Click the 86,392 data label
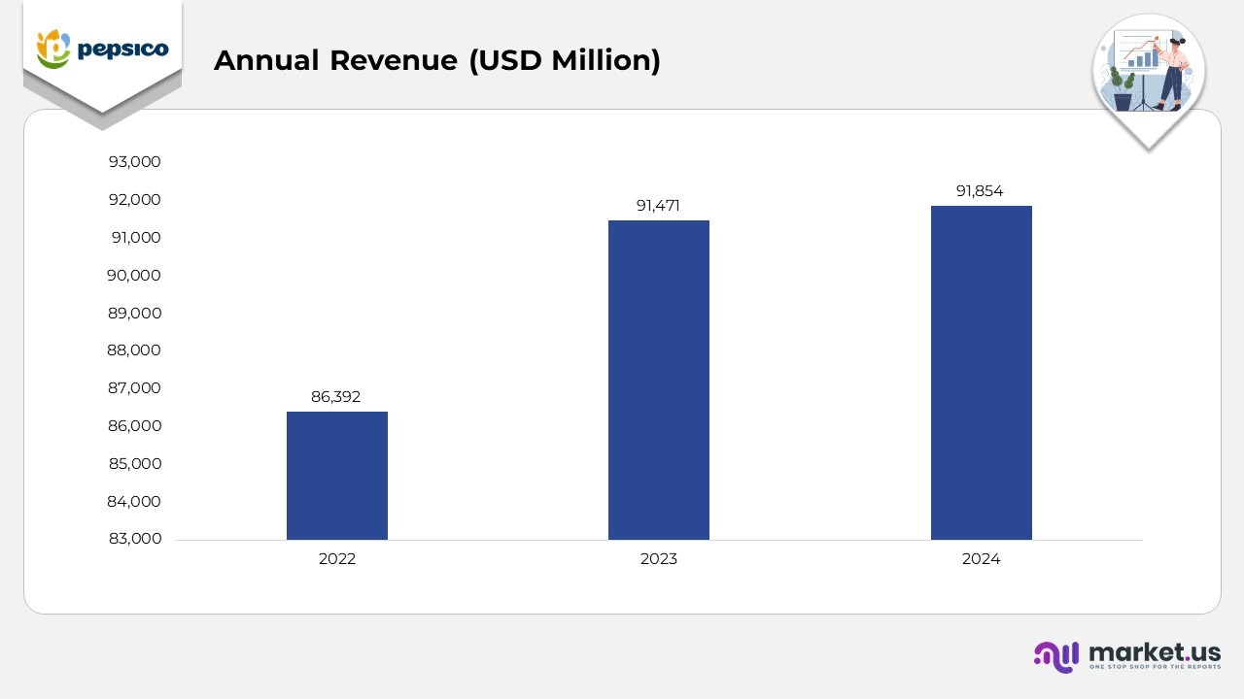This screenshot has height=699, width=1244. (x=336, y=396)
